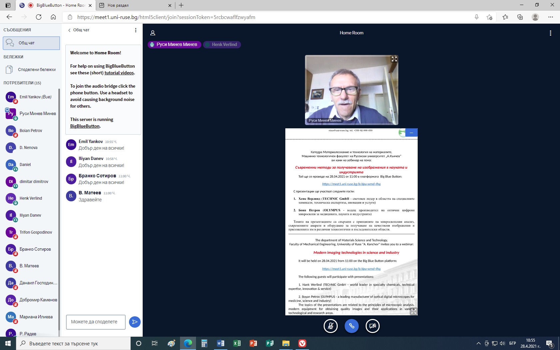
Task: Click the chat message input field
Action: (96, 322)
